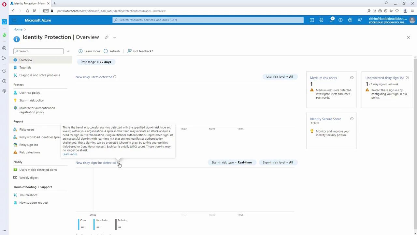Click the Opera profile avatar in the toolbar
The width and height of the screenshot is (417, 235).
(405, 11)
